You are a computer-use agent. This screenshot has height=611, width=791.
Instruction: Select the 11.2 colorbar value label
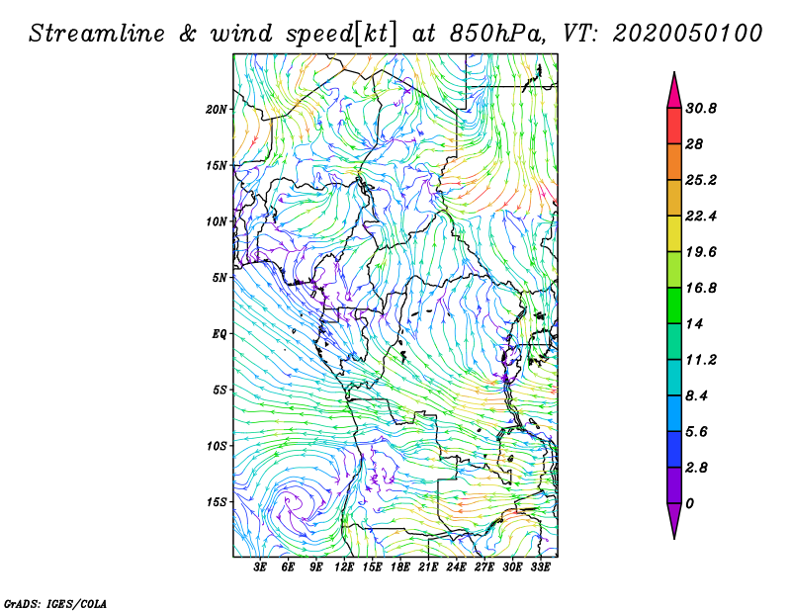pyautogui.click(x=702, y=359)
